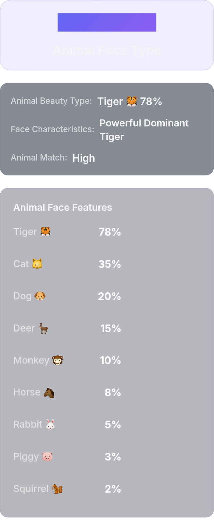Click the dog face emoji
214x529 pixels.
pyautogui.click(x=40, y=296)
